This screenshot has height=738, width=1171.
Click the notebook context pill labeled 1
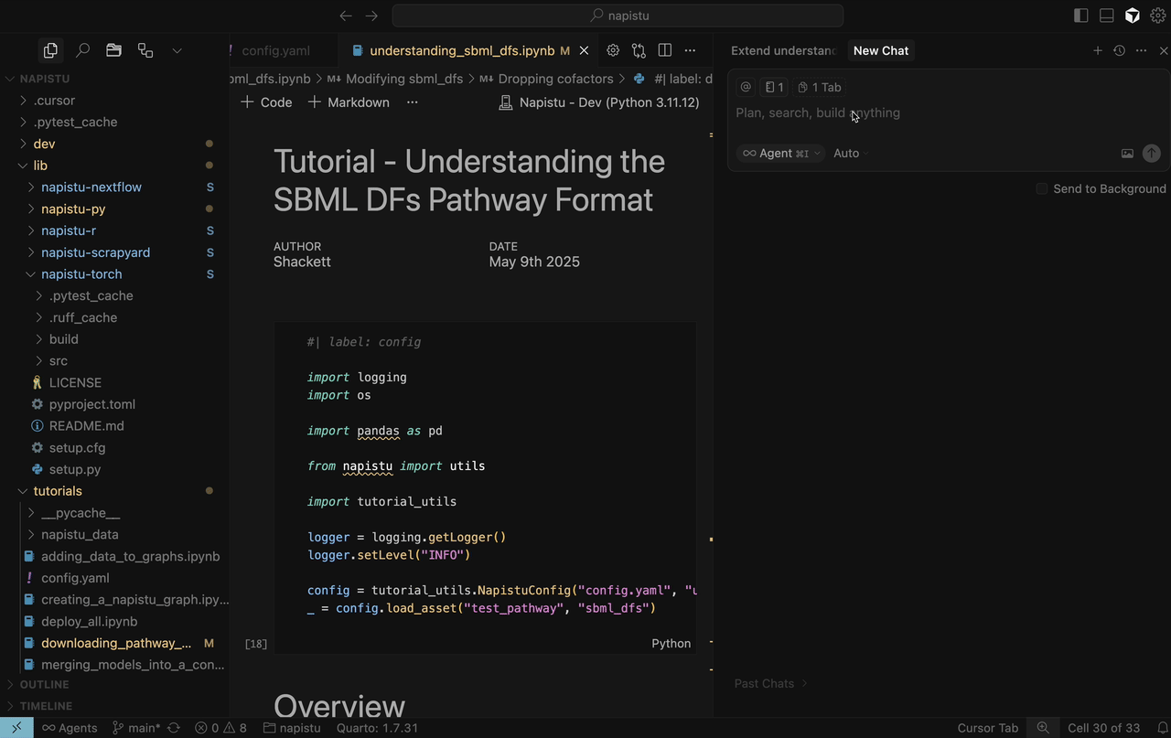coord(774,87)
